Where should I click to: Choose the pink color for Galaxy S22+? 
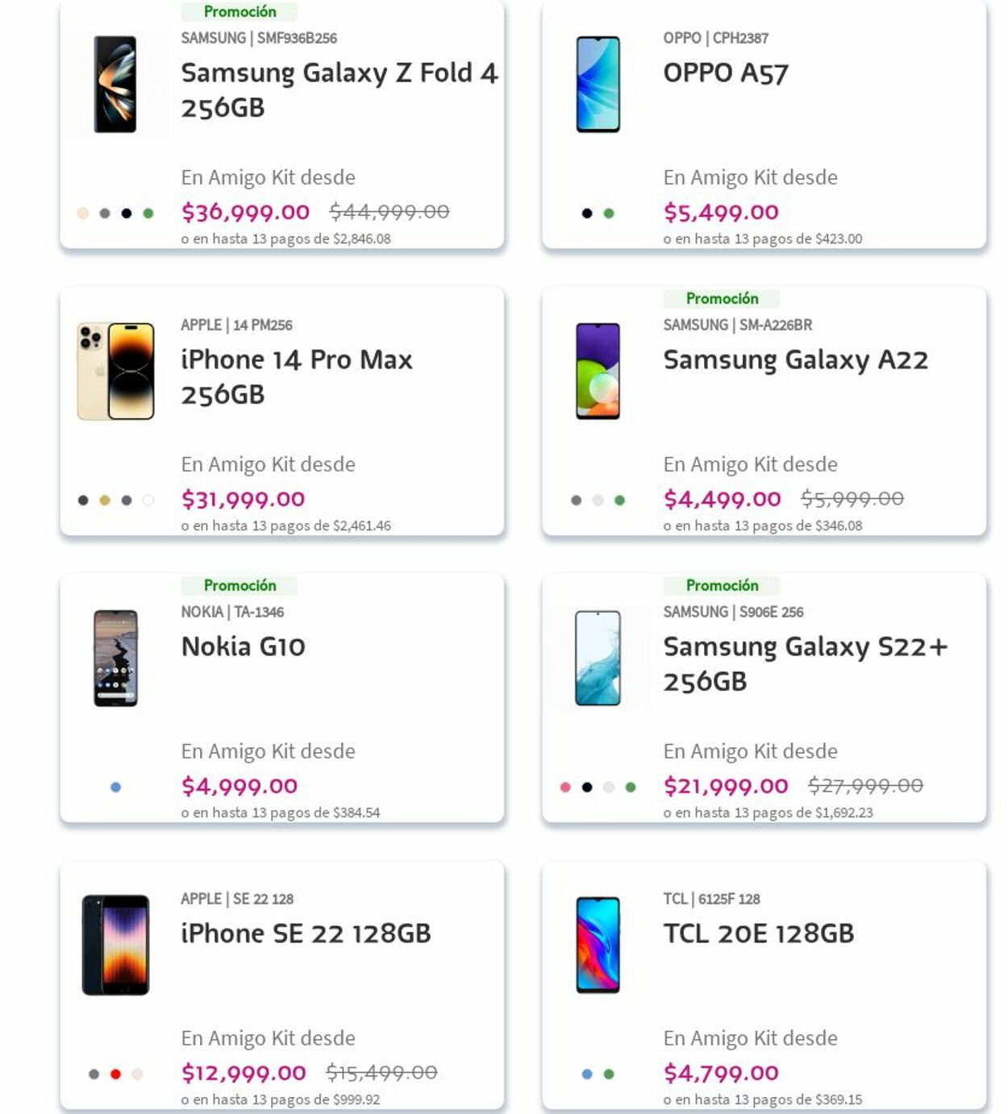click(565, 788)
